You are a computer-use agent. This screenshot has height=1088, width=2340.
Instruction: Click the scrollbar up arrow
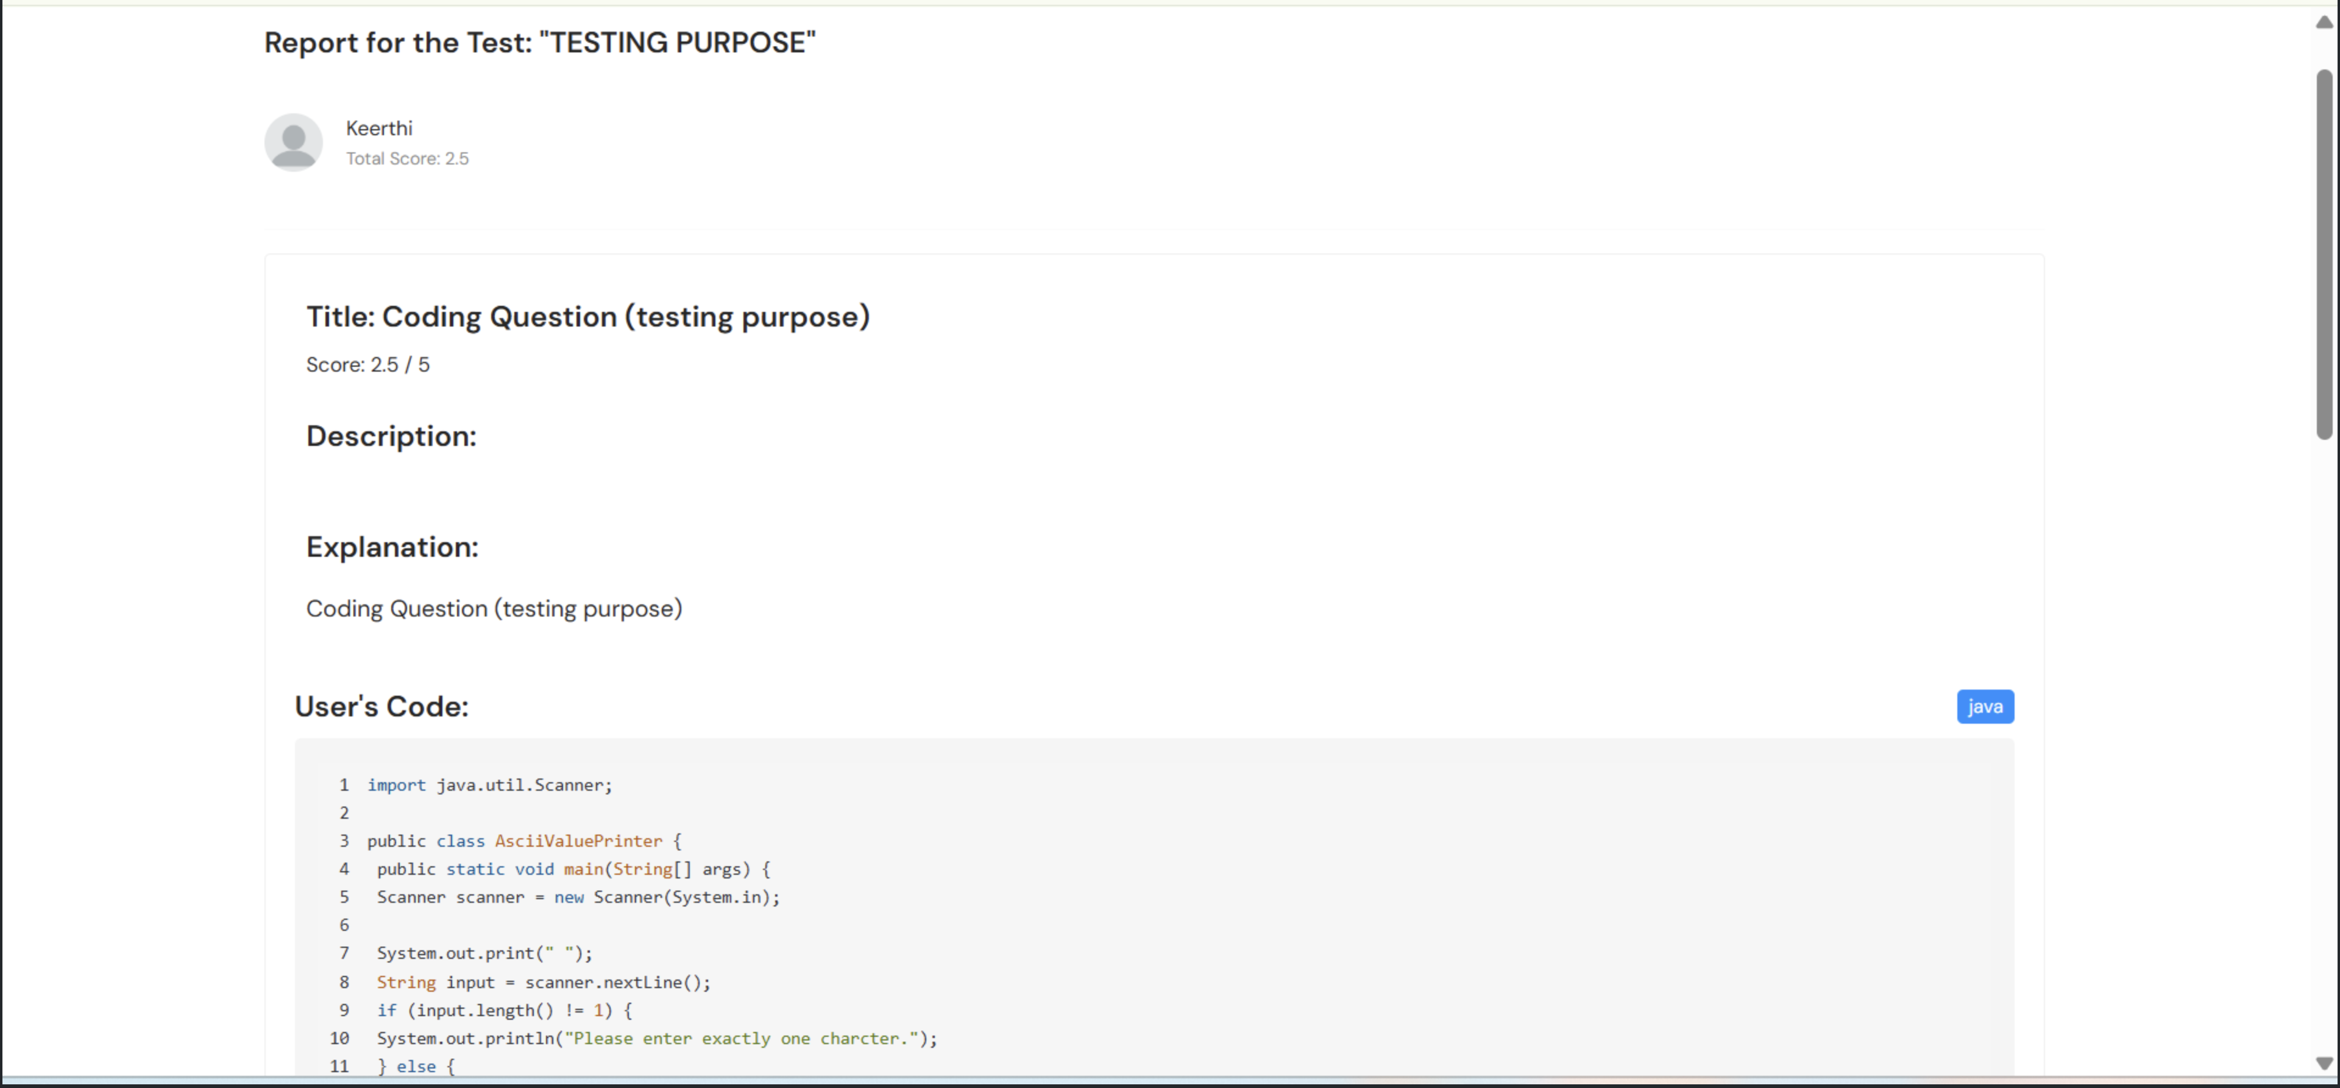2324,23
